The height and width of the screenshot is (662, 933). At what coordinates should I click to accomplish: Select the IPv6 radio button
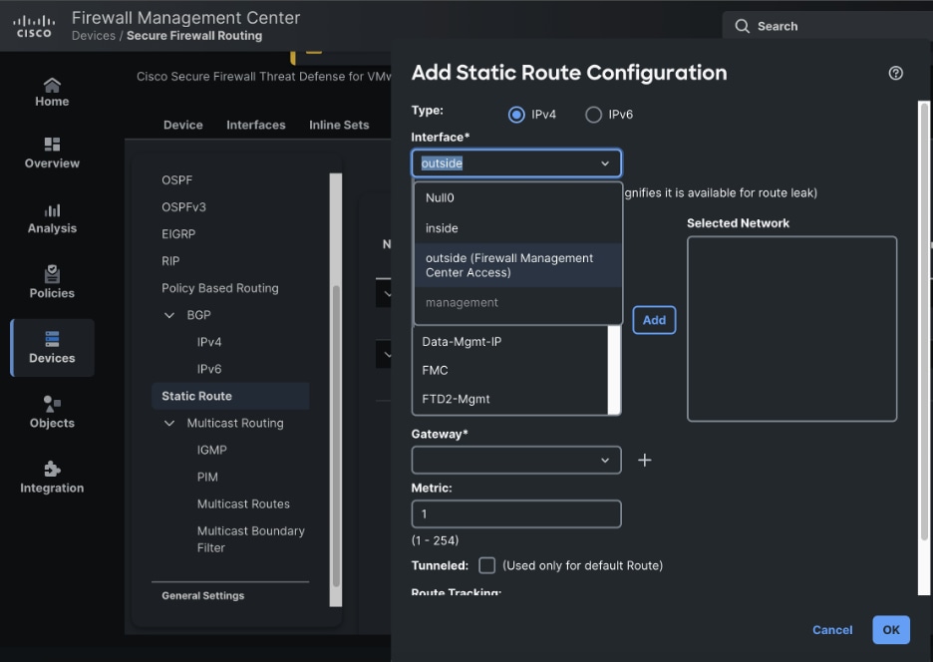point(593,115)
